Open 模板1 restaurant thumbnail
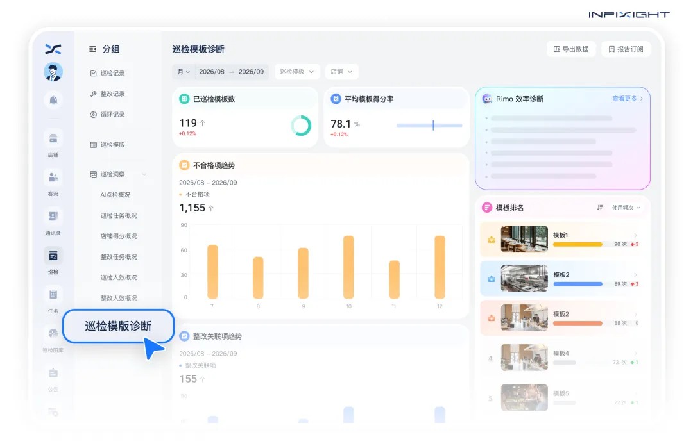Viewport: 693px width, 446px height. click(524, 239)
